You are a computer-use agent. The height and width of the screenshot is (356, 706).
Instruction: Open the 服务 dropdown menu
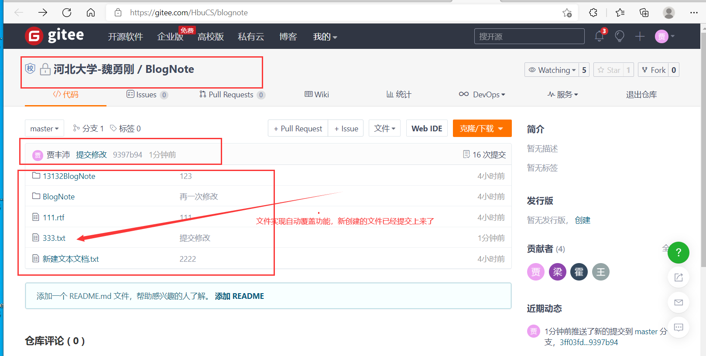coord(563,94)
